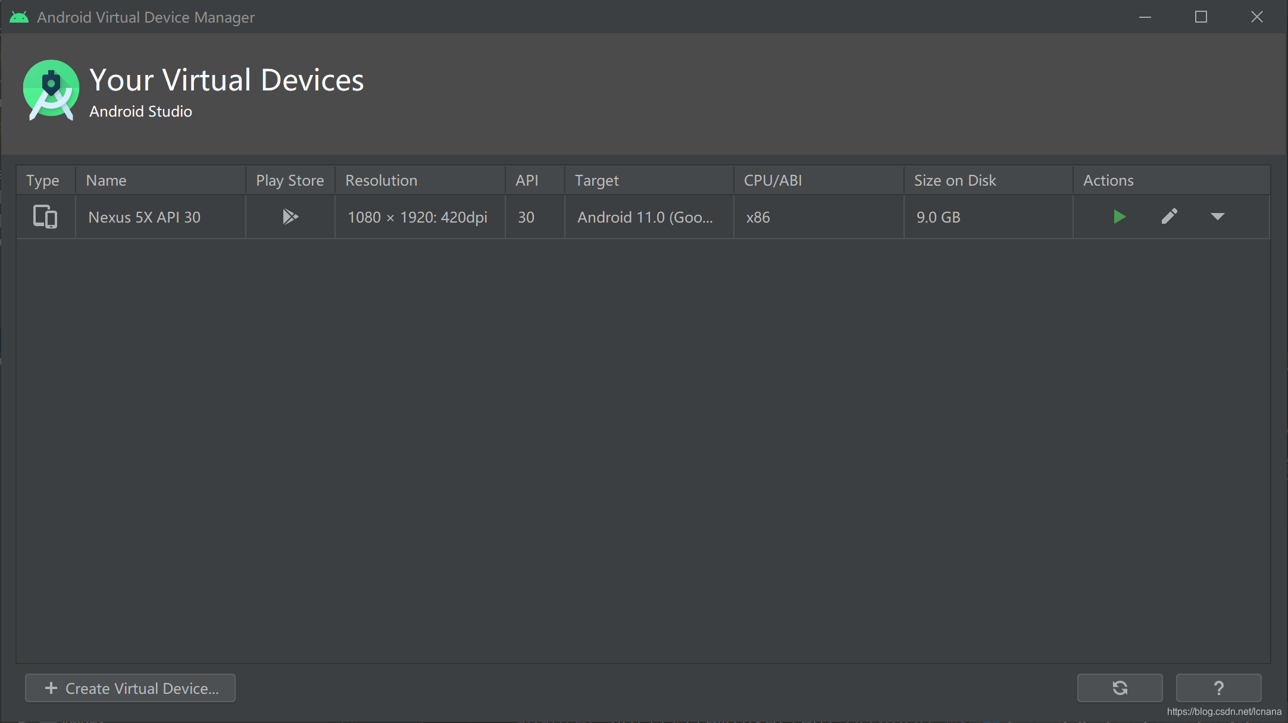The width and height of the screenshot is (1288, 723).
Task: Sort by the Size on Disk header
Action: [x=989, y=180]
